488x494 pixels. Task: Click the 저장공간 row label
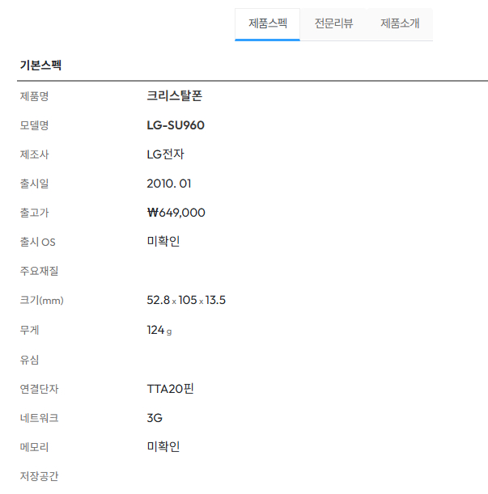pos(39,476)
